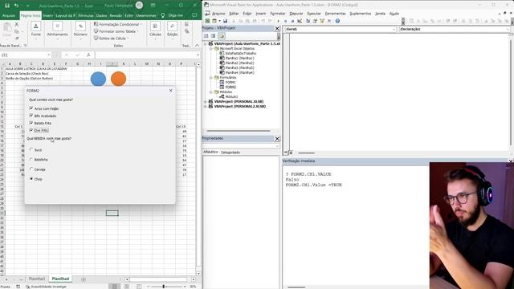
Task: Collapse the Microsoft Excel Objetos folder
Action: [211, 48]
